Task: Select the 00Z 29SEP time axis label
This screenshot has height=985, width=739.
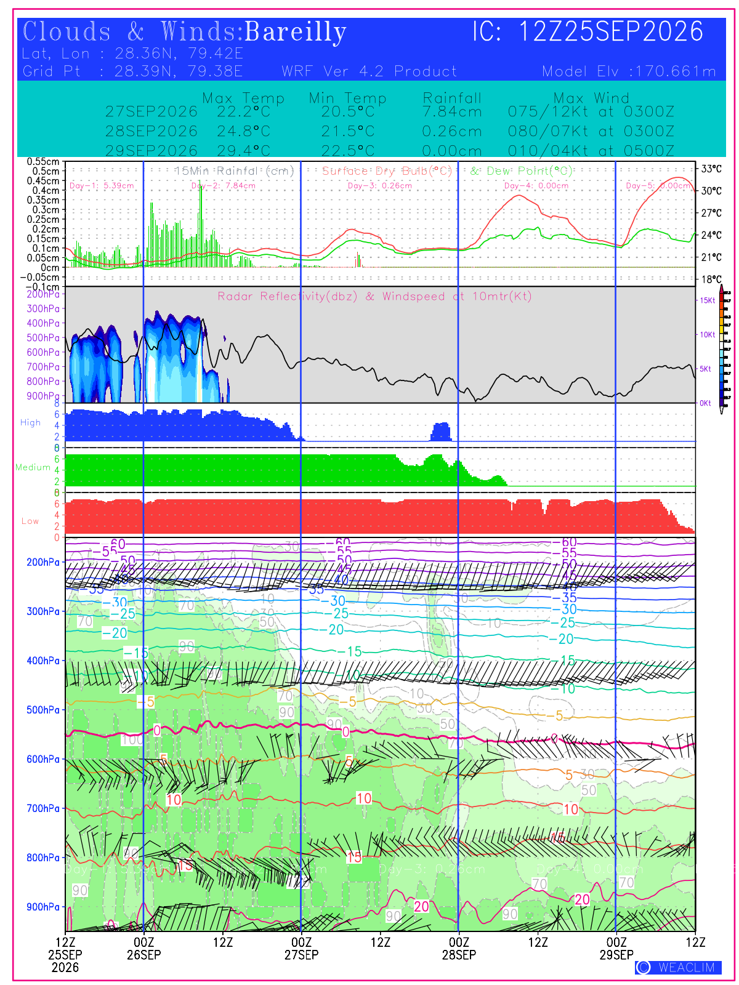Action: click(x=616, y=949)
